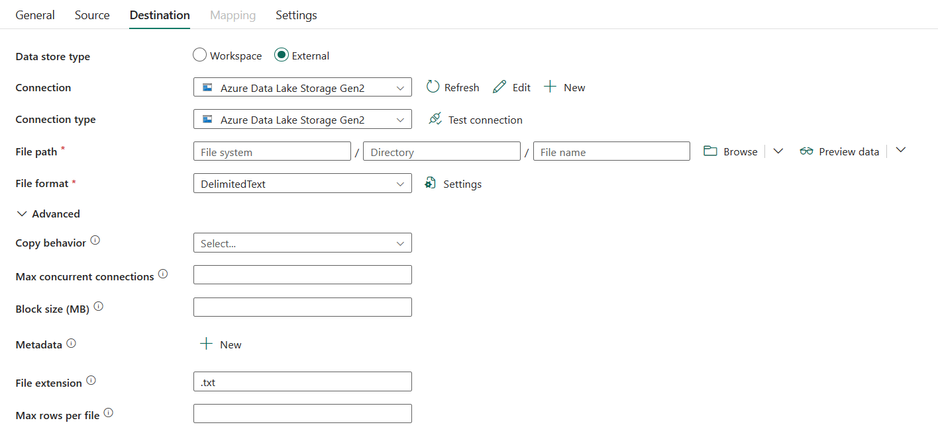Click the New connection button label
The height and width of the screenshot is (435, 938).
click(574, 87)
